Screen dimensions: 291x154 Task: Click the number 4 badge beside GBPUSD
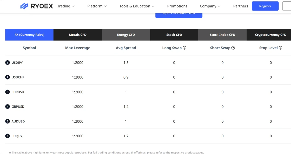coord(7,107)
